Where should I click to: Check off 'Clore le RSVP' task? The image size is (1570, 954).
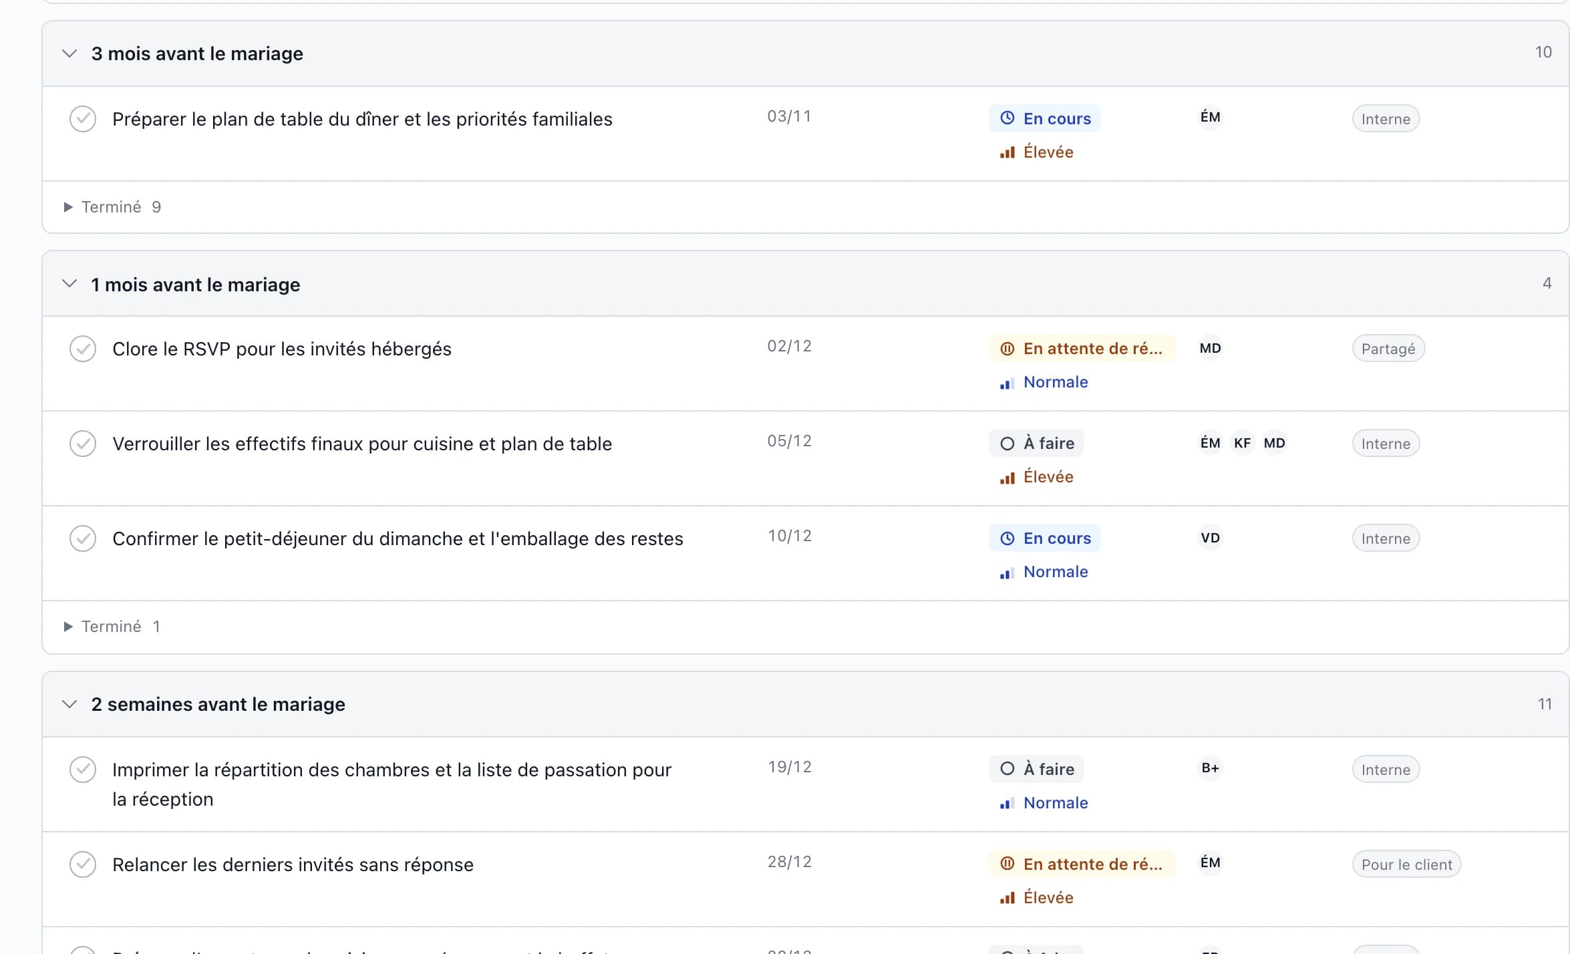[83, 349]
